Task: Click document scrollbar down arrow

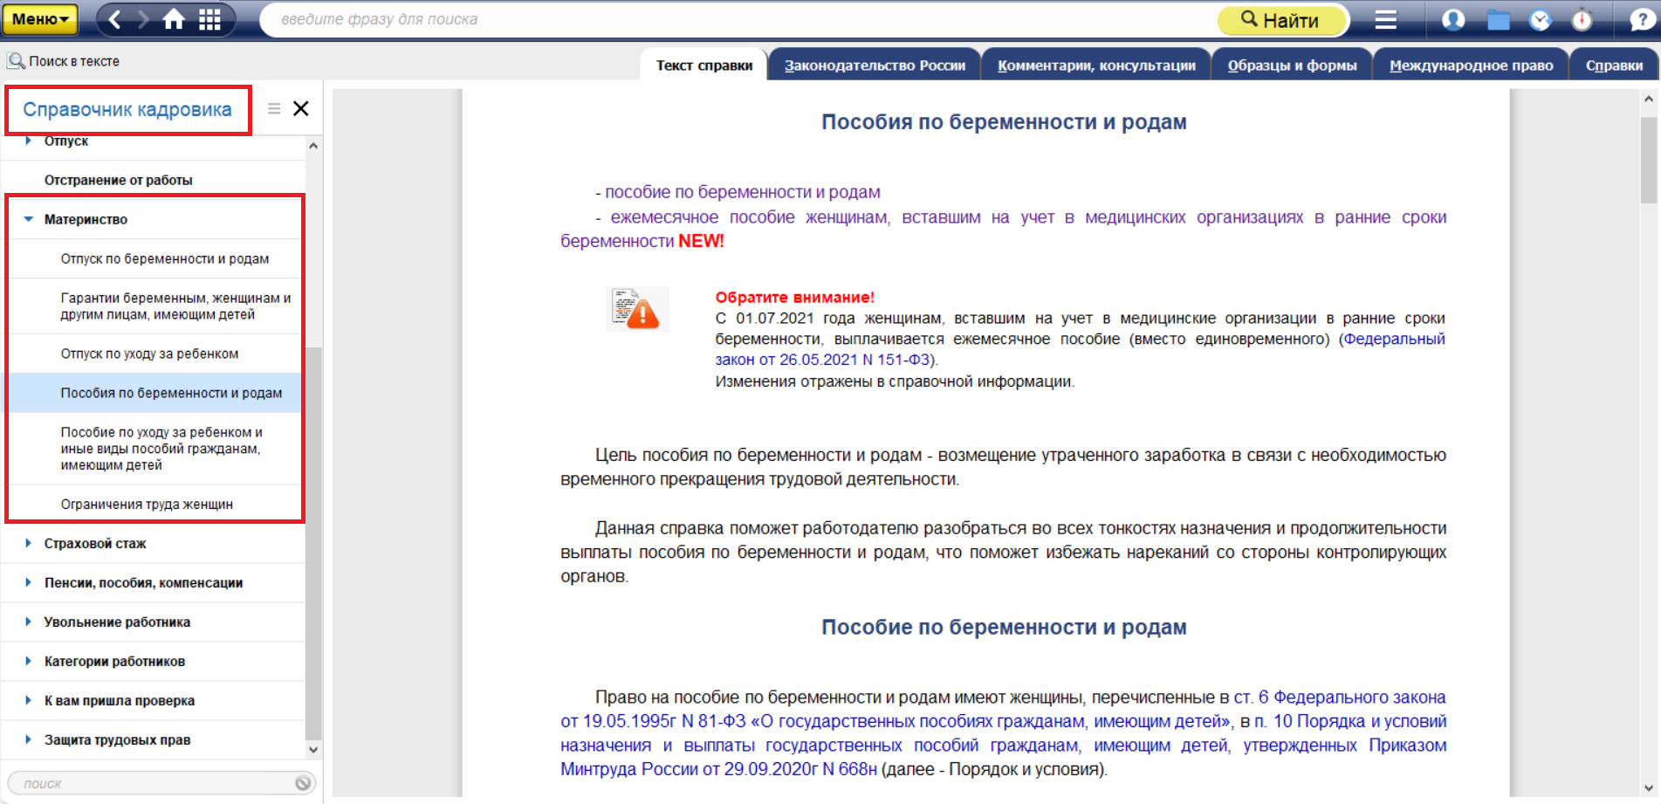Action: pos(1648,787)
